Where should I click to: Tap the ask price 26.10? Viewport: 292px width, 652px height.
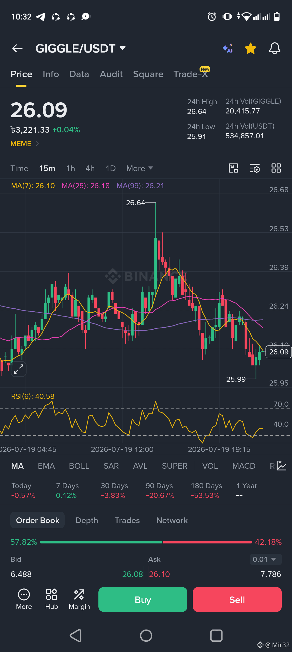point(160,574)
